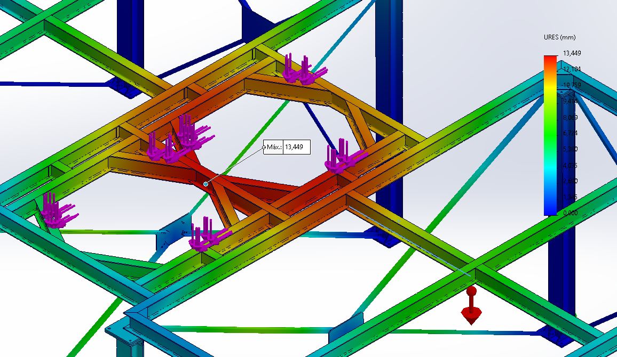Select the purple load symbols right of the Máx callout

(x=345, y=156)
